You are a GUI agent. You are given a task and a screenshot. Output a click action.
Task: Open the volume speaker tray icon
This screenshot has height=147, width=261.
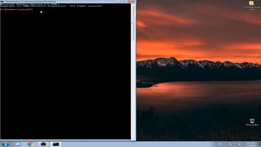[x=240, y=144]
